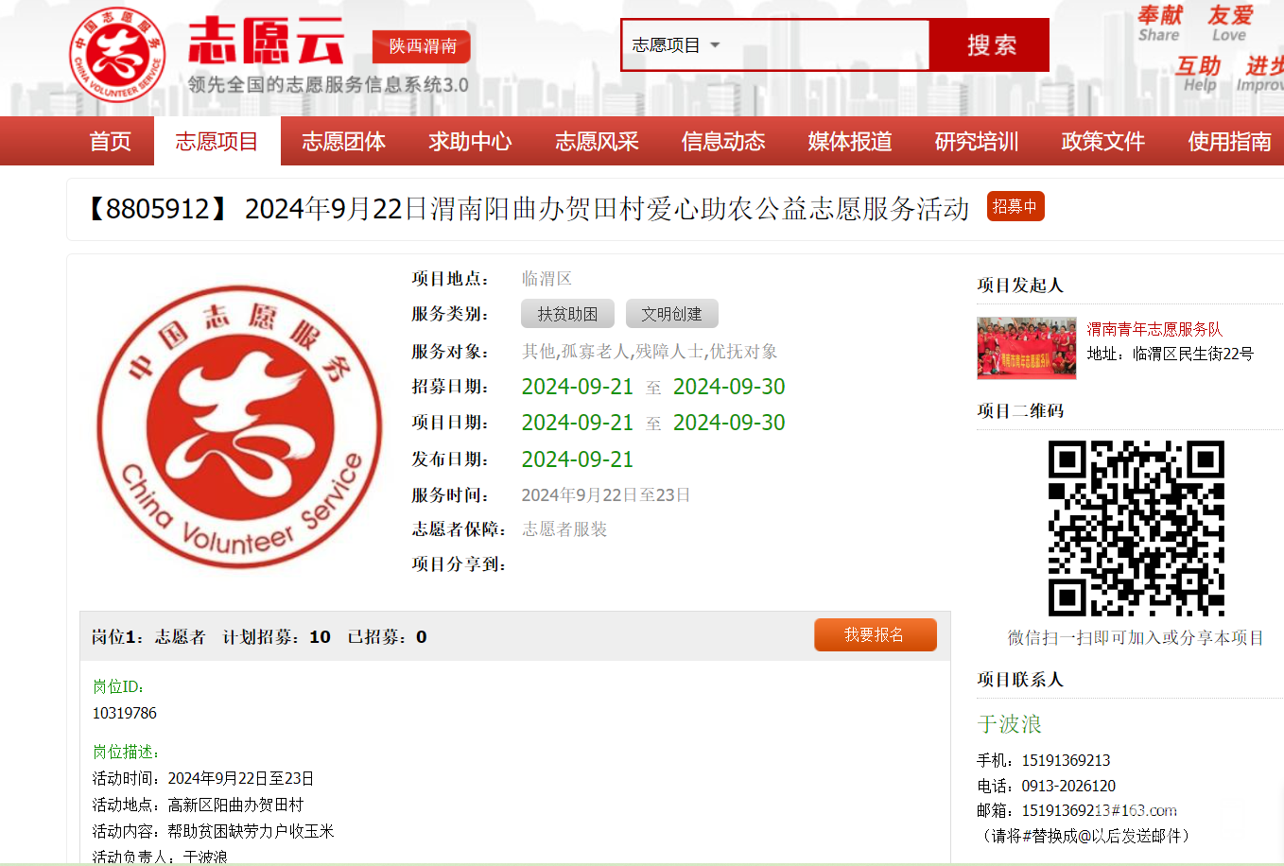Open the 信息动态 nav tab
Image resolution: width=1284 pixels, height=866 pixels.
[x=723, y=142]
